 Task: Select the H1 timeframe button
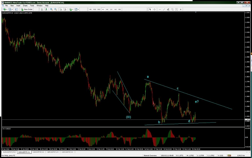103,9
